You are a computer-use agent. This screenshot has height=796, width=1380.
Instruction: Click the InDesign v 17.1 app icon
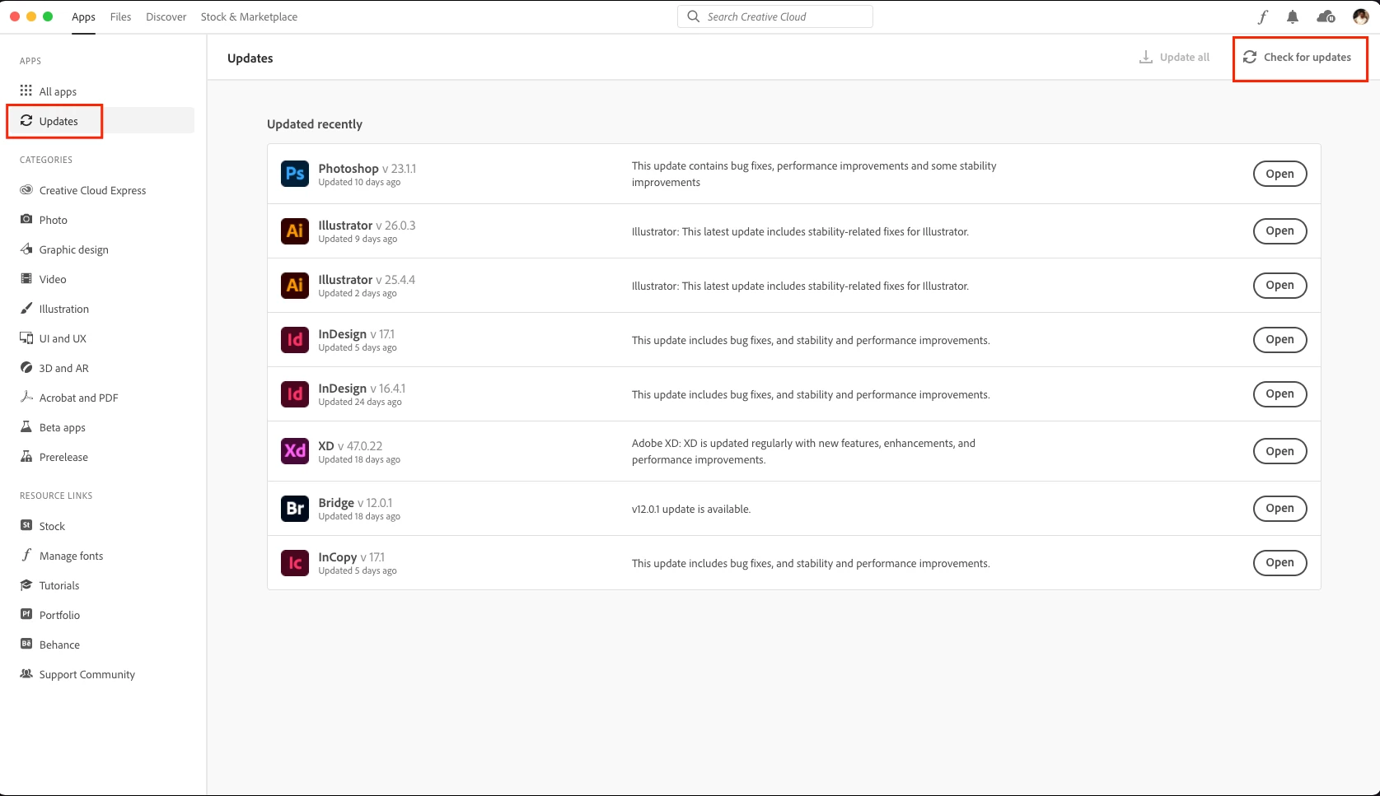295,339
